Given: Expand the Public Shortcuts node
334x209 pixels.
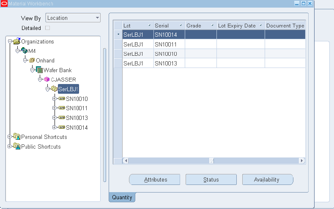Looking at the screenshot, I should 10,146.
